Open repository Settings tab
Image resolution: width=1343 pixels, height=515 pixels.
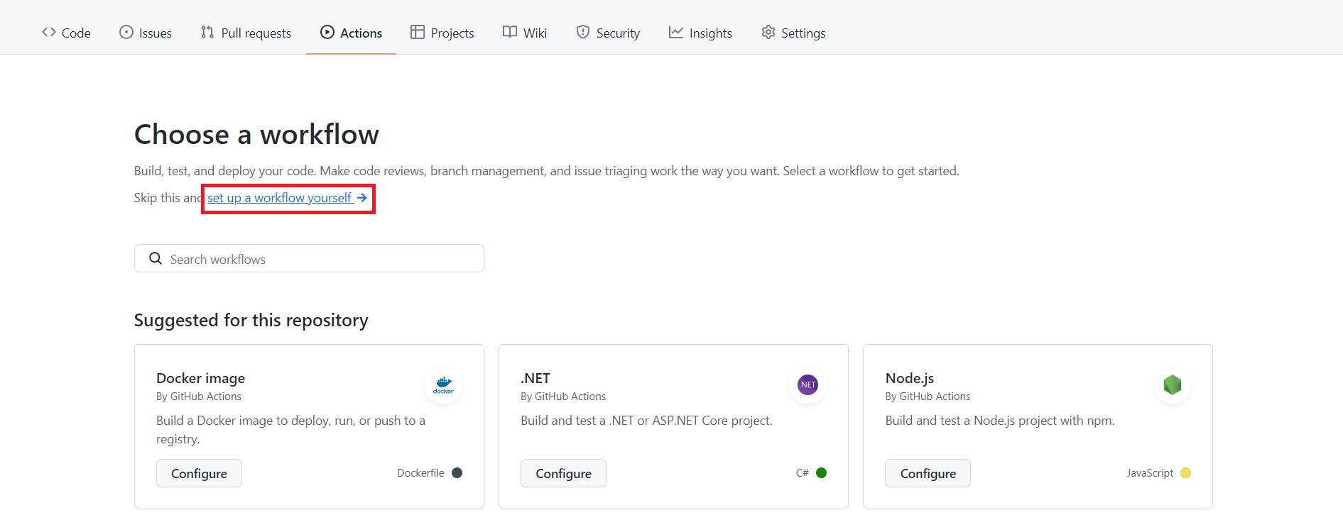pos(793,33)
